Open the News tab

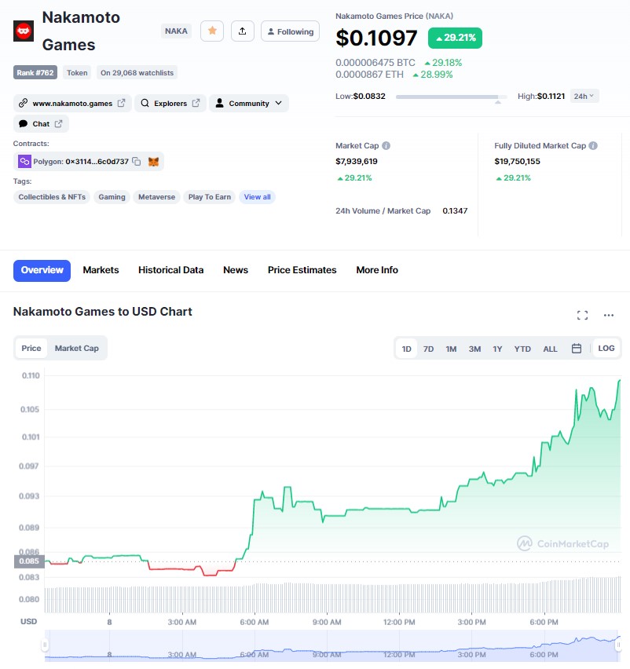pyautogui.click(x=236, y=270)
